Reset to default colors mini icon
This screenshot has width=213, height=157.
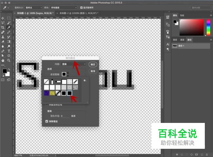coord(3,75)
